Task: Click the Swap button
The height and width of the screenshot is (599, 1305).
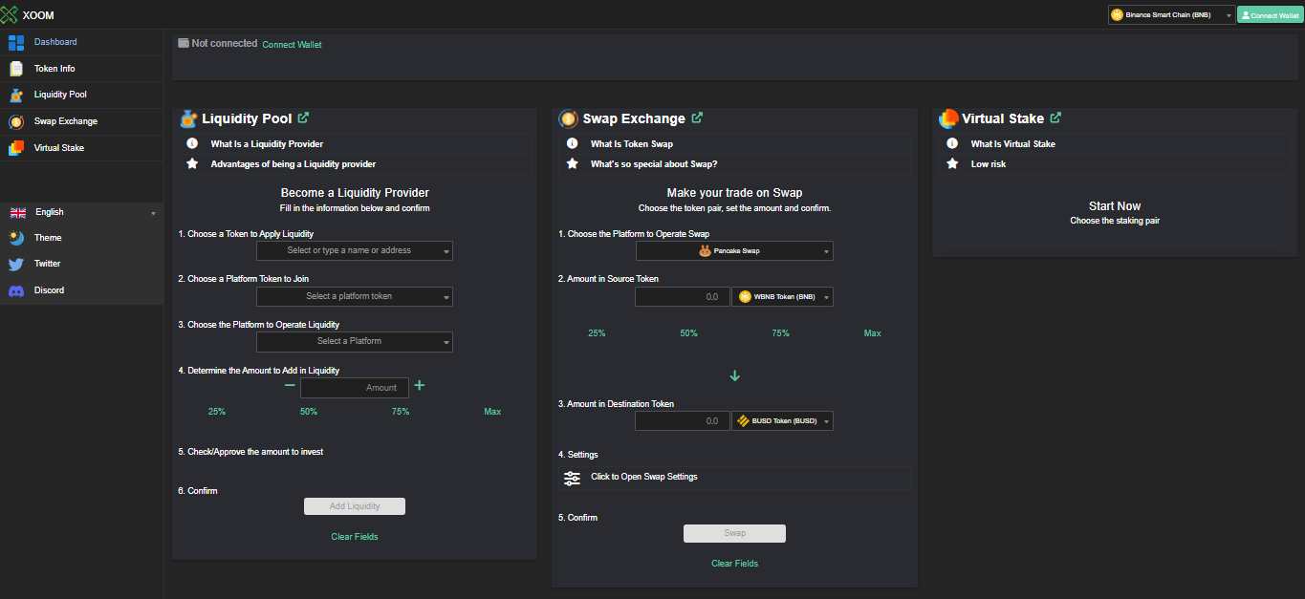Action: click(x=734, y=533)
